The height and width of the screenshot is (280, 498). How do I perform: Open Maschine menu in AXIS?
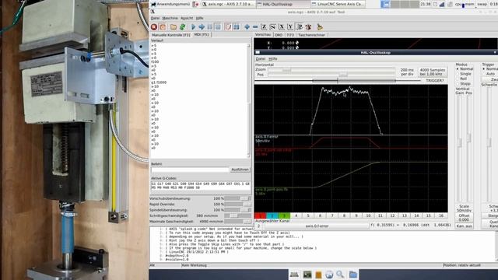(170, 18)
